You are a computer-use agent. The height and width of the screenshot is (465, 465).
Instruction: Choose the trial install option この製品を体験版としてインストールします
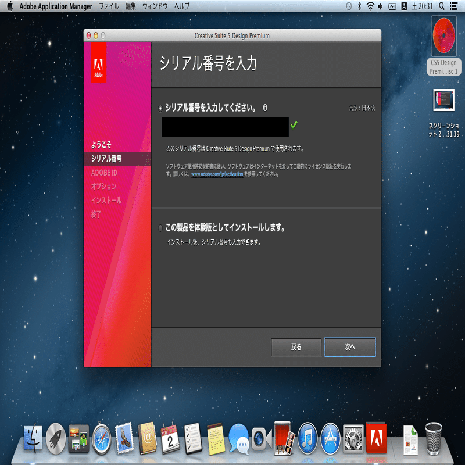point(160,228)
